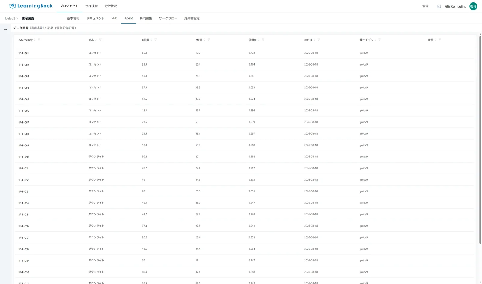This screenshot has height=284, width=482.
Task: Select row 1F-P-001
Action: click(244, 53)
